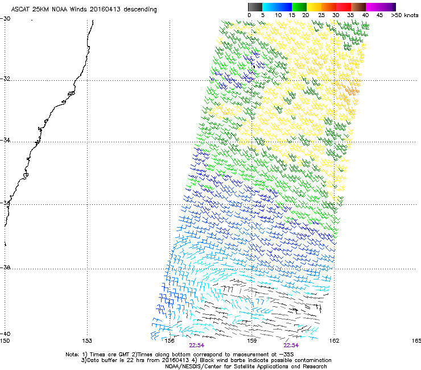Click the "-34" latitude axis label
The width and height of the screenshot is (421, 370).
point(5,140)
